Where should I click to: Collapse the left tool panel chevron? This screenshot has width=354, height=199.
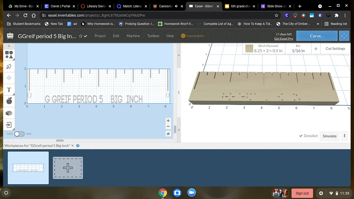(9, 46)
